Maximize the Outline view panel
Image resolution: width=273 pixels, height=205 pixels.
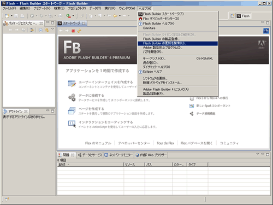(x=52, y=111)
